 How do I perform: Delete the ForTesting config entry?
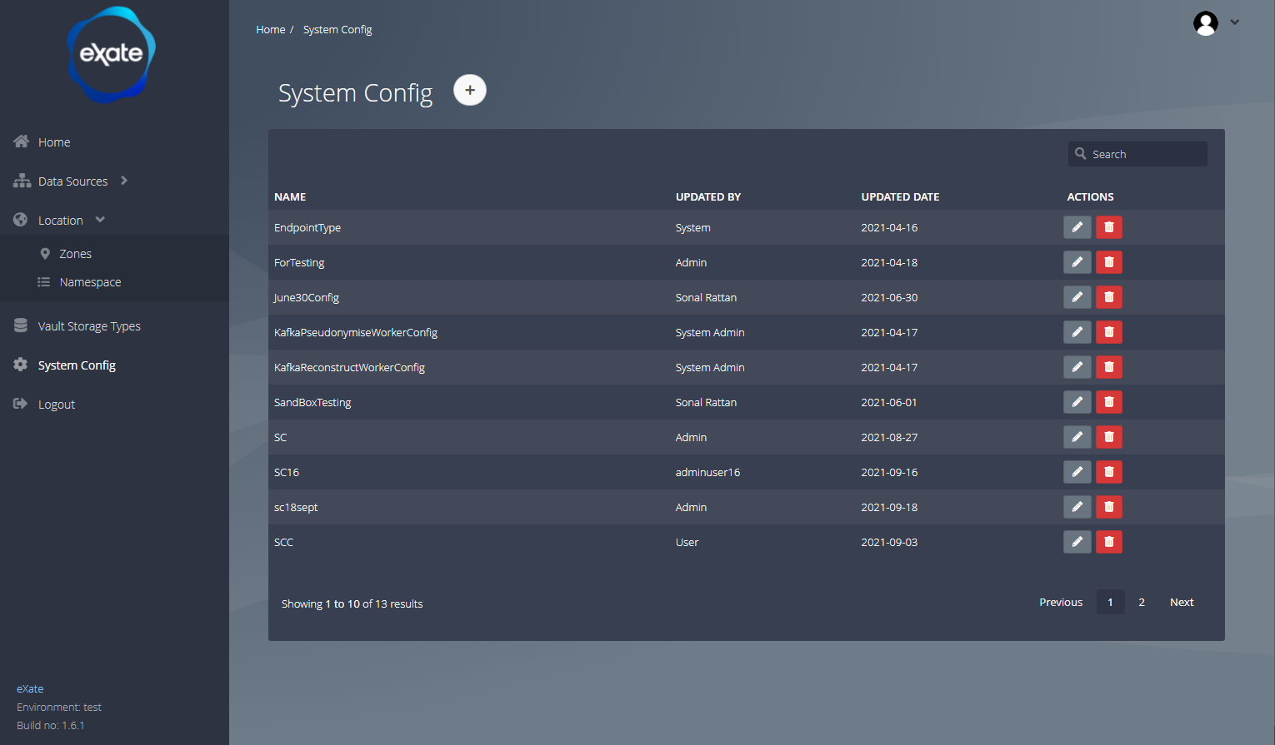tap(1108, 262)
